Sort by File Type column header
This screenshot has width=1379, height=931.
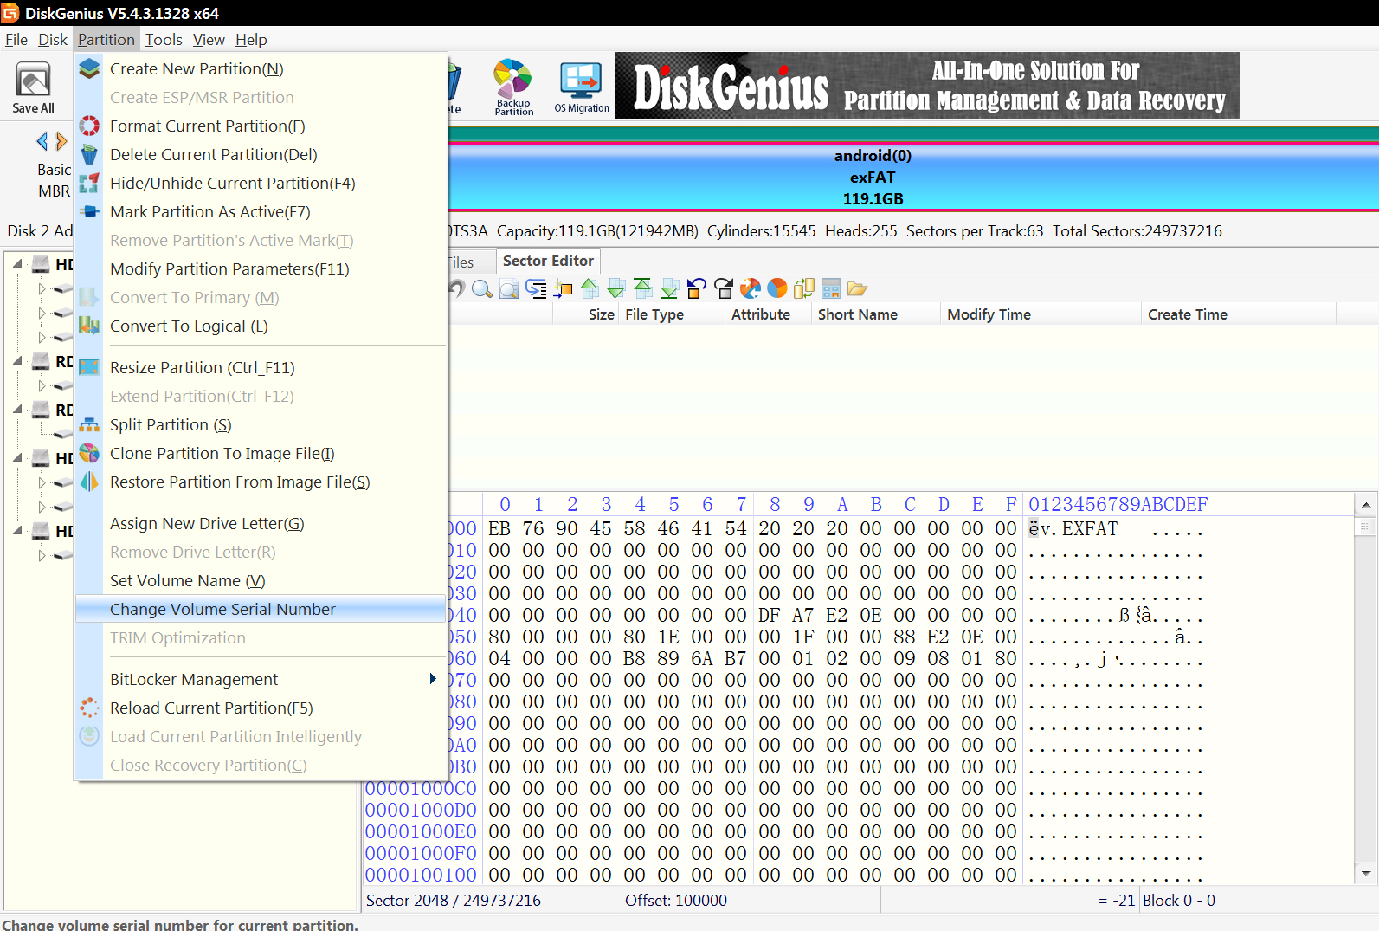(x=654, y=314)
